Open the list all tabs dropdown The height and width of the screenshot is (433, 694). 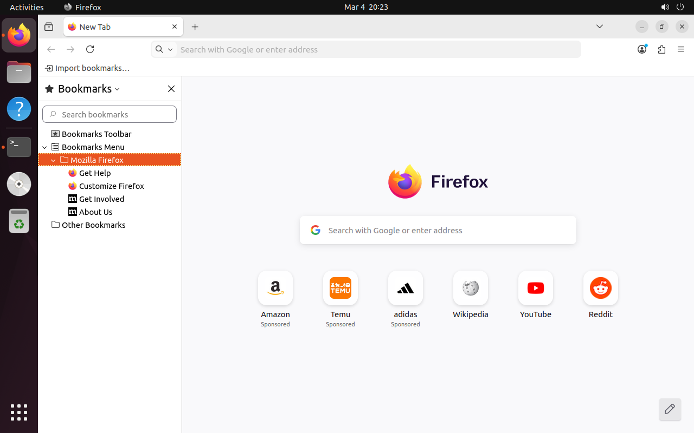click(x=600, y=27)
